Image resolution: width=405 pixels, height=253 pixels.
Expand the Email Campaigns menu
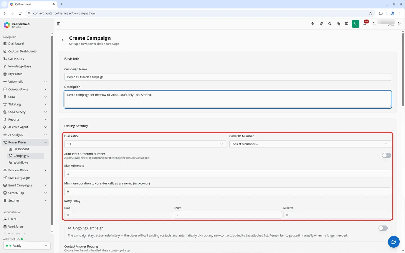click(25, 185)
